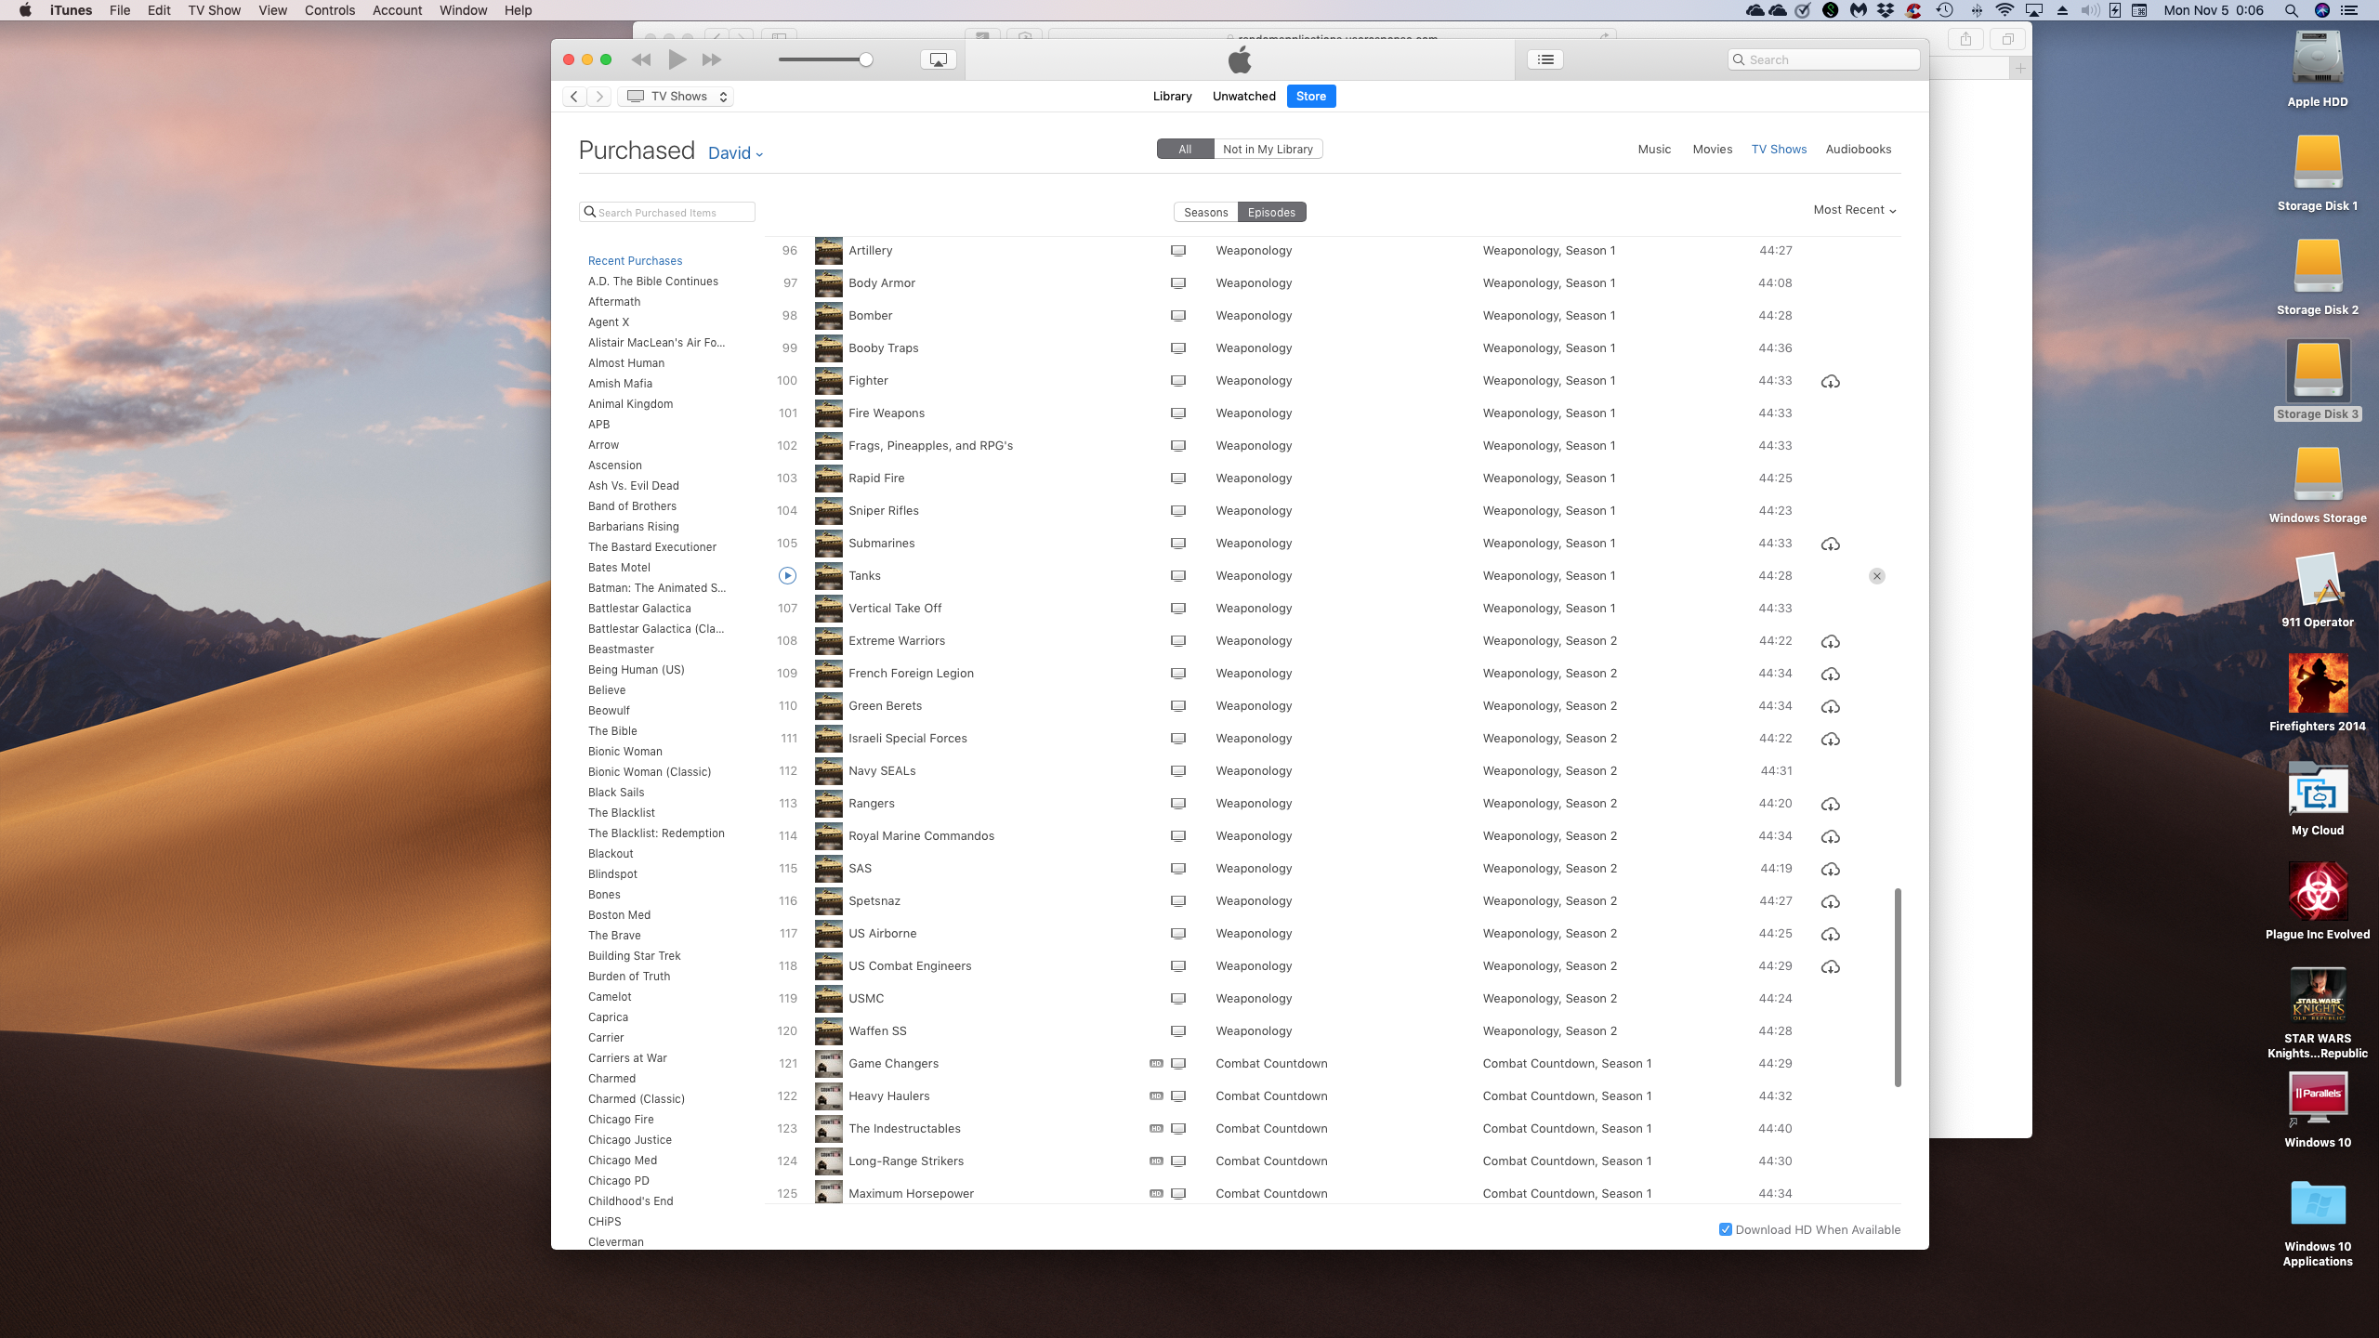
Task: Open the Movies purchased category
Action: 1712,150
